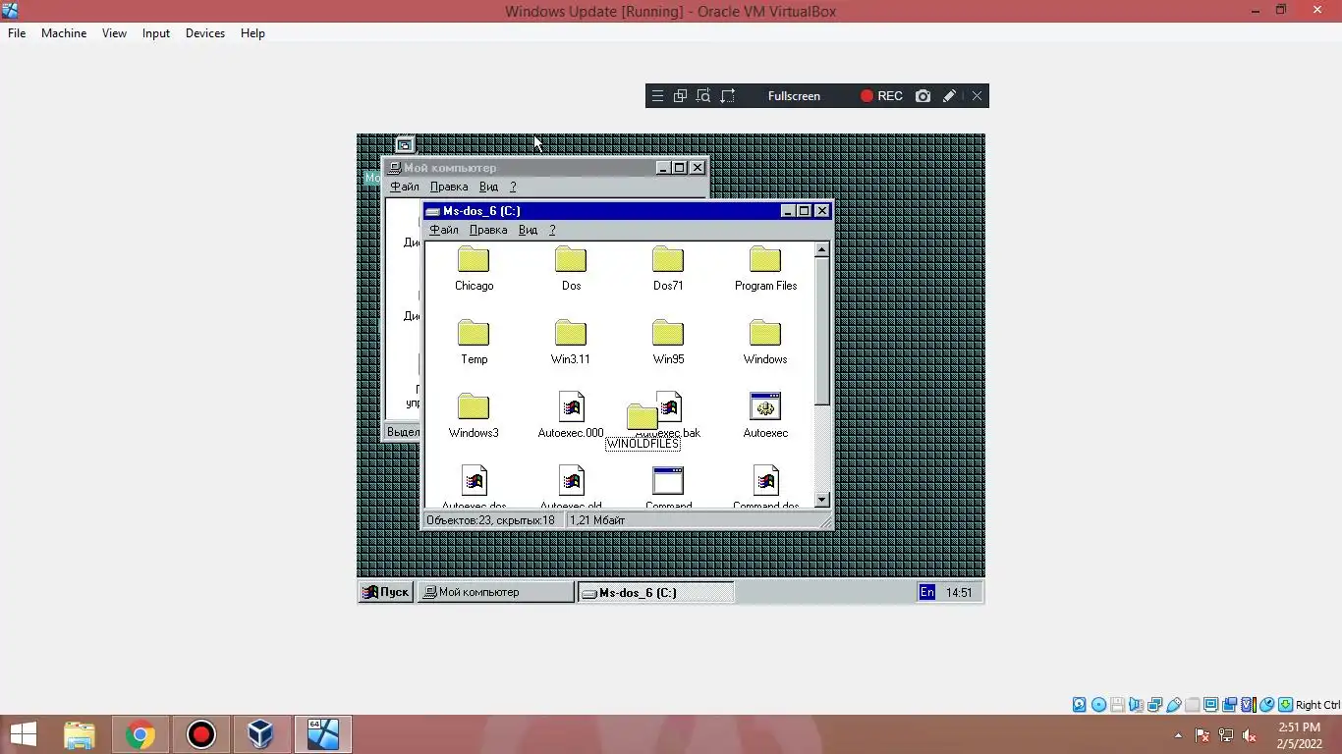
Task: Start recording with the REC button
Action: (881, 96)
